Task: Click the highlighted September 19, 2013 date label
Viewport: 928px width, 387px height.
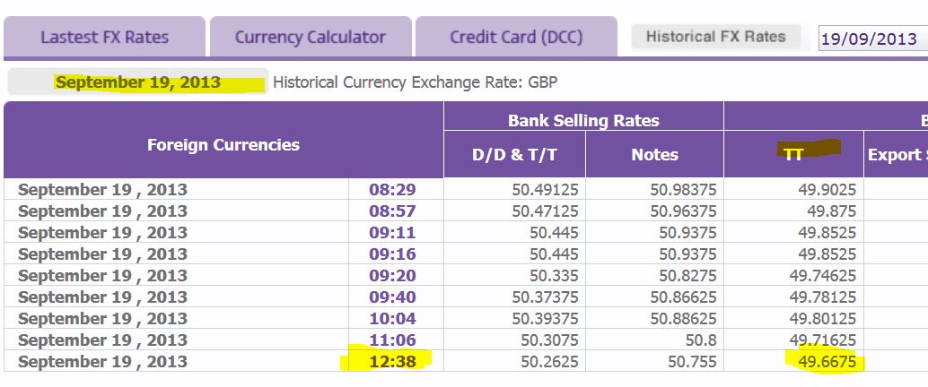Action: pyautogui.click(x=138, y=82)
